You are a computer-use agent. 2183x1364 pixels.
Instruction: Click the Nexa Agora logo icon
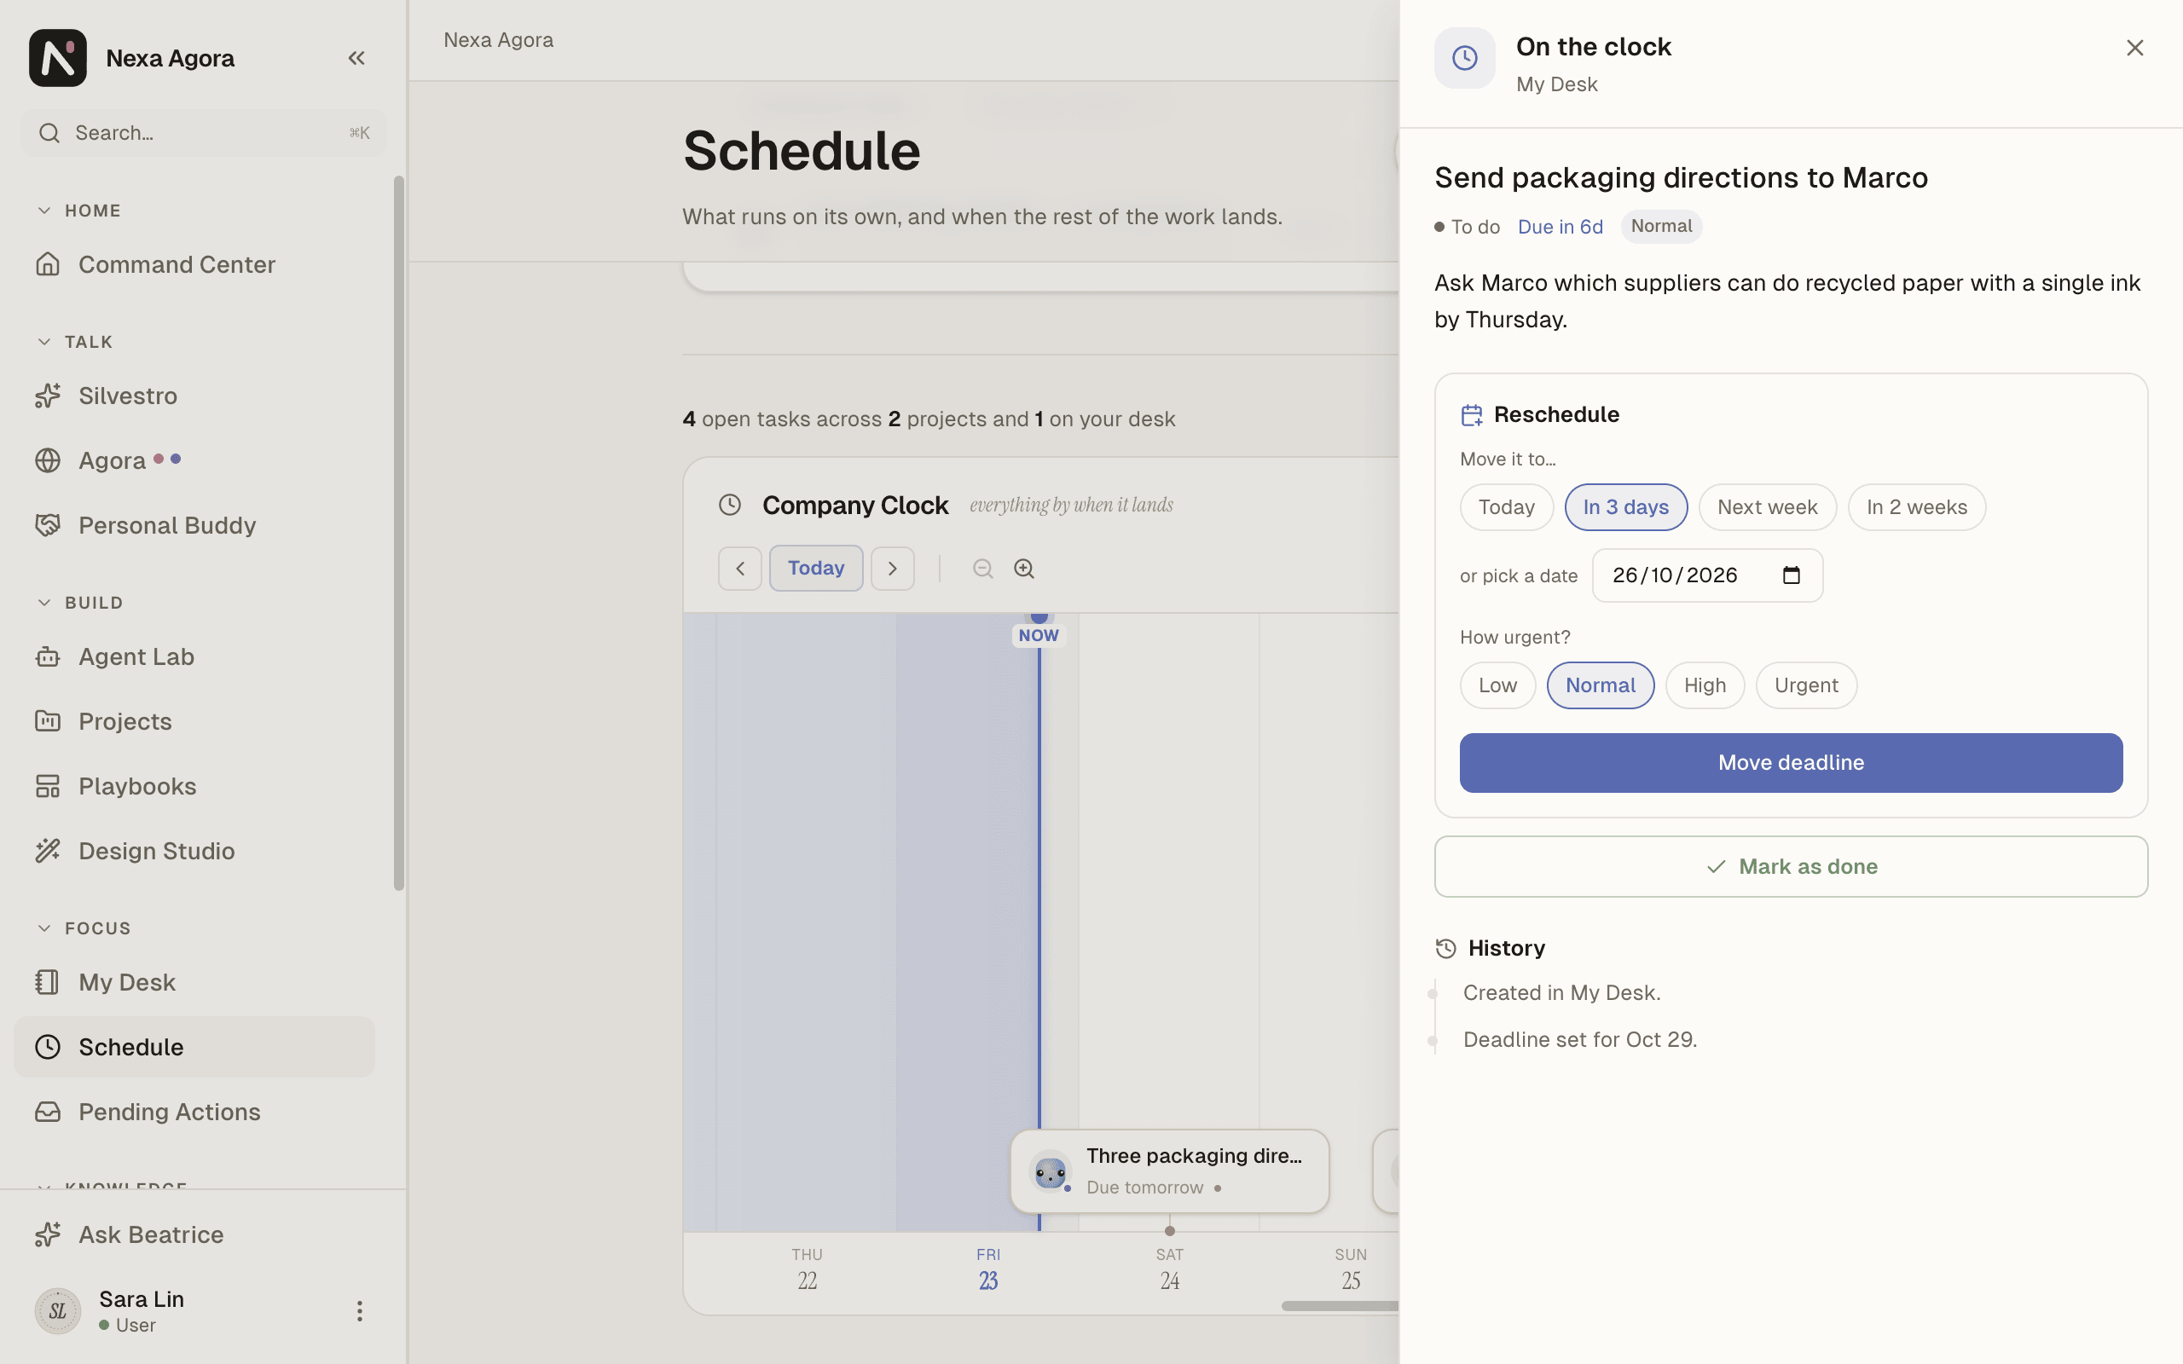coord(58,58)
